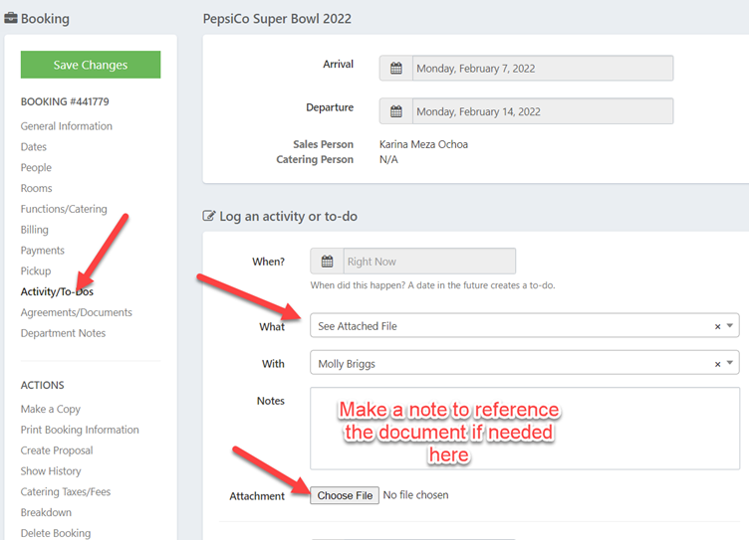Open Agreements/Documents in the sidebar
The width and height of the screenshot is (749, 540).
[x=77, y=312]
